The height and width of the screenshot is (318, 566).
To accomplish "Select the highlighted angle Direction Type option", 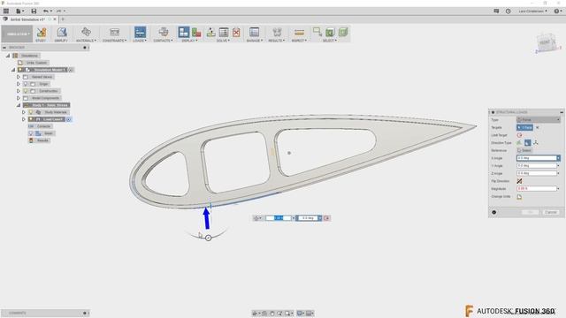I will pyautogui.click(x=528, y=143).
